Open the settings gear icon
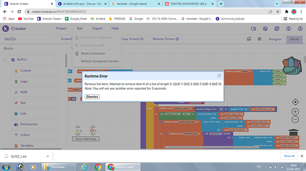Viewport: 306px width, 171px height. point(259,39)
